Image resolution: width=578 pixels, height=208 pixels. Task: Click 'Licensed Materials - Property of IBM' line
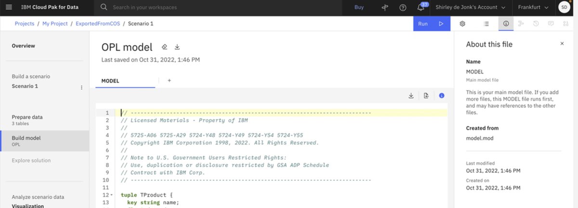[184, 120]
